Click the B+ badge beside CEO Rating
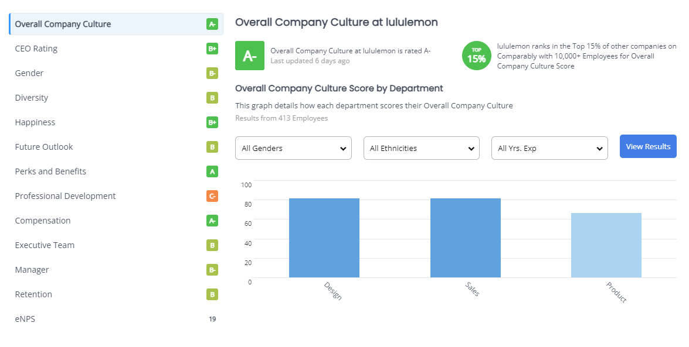689x347 pixels. 212,49
